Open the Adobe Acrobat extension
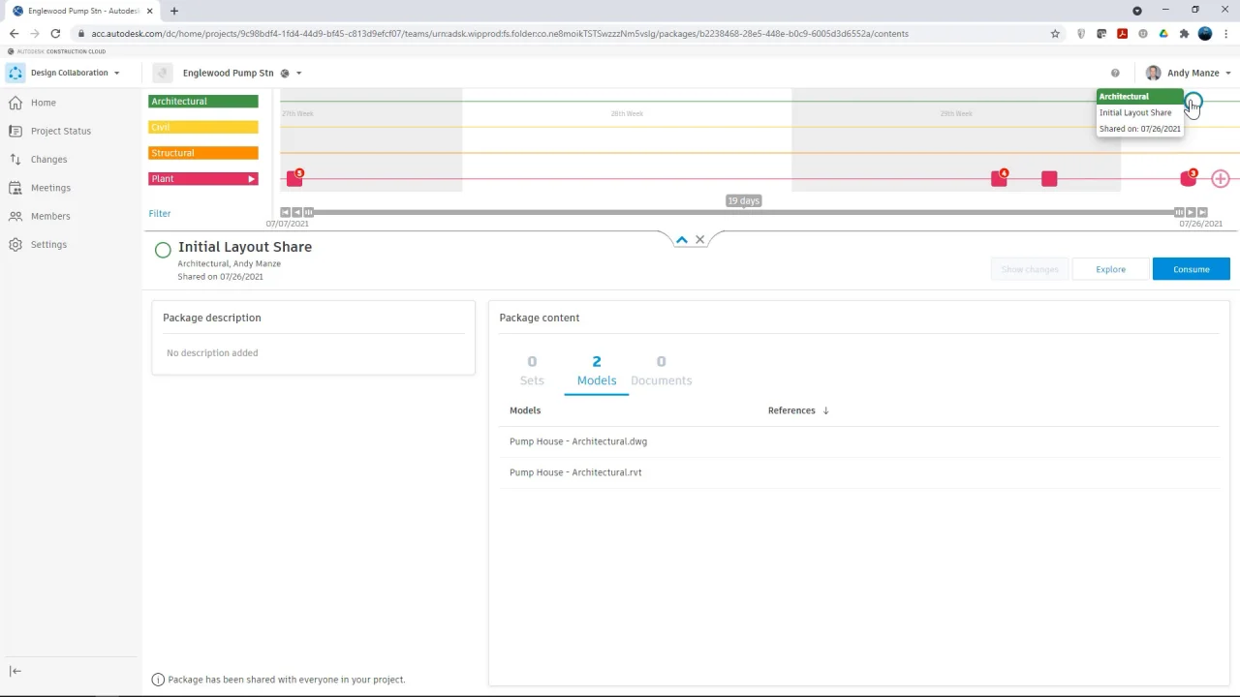Screen dimensions: 1240x697 (x=1122, y=33)
